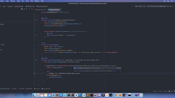Open the Window menu

pos(37,1)
